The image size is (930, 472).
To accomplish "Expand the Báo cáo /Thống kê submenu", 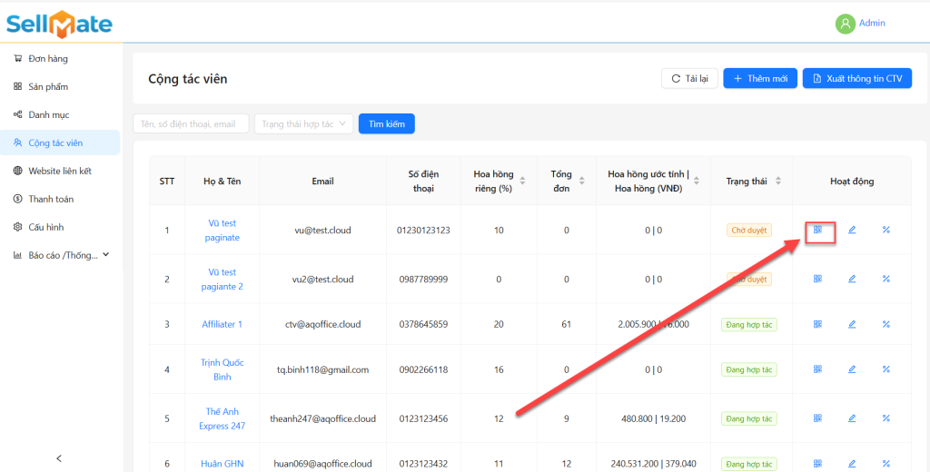I will click(x=62, y=255).
